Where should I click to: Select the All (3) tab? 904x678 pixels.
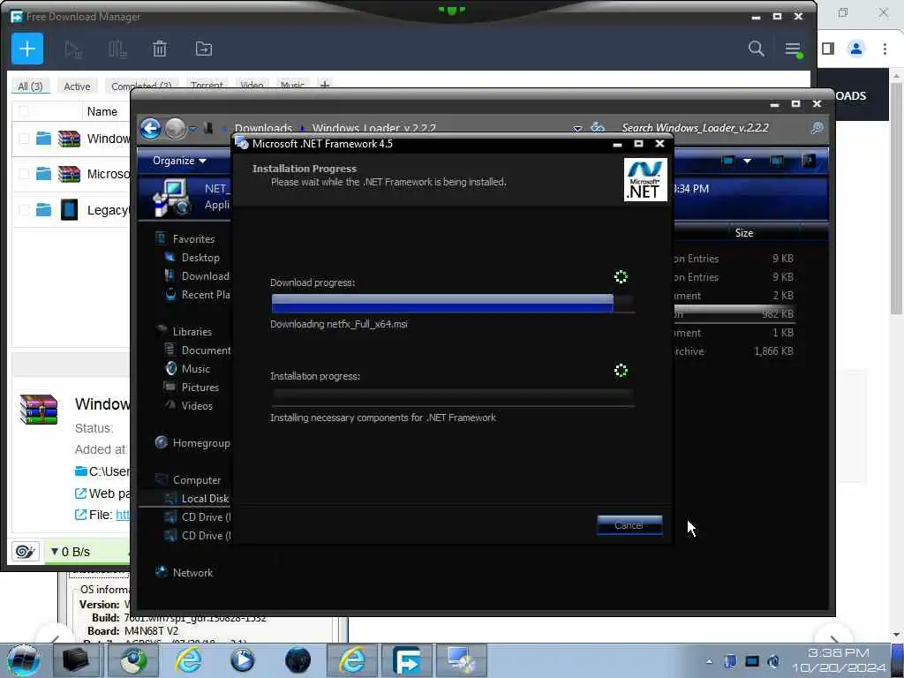click(x=30, y=87)
